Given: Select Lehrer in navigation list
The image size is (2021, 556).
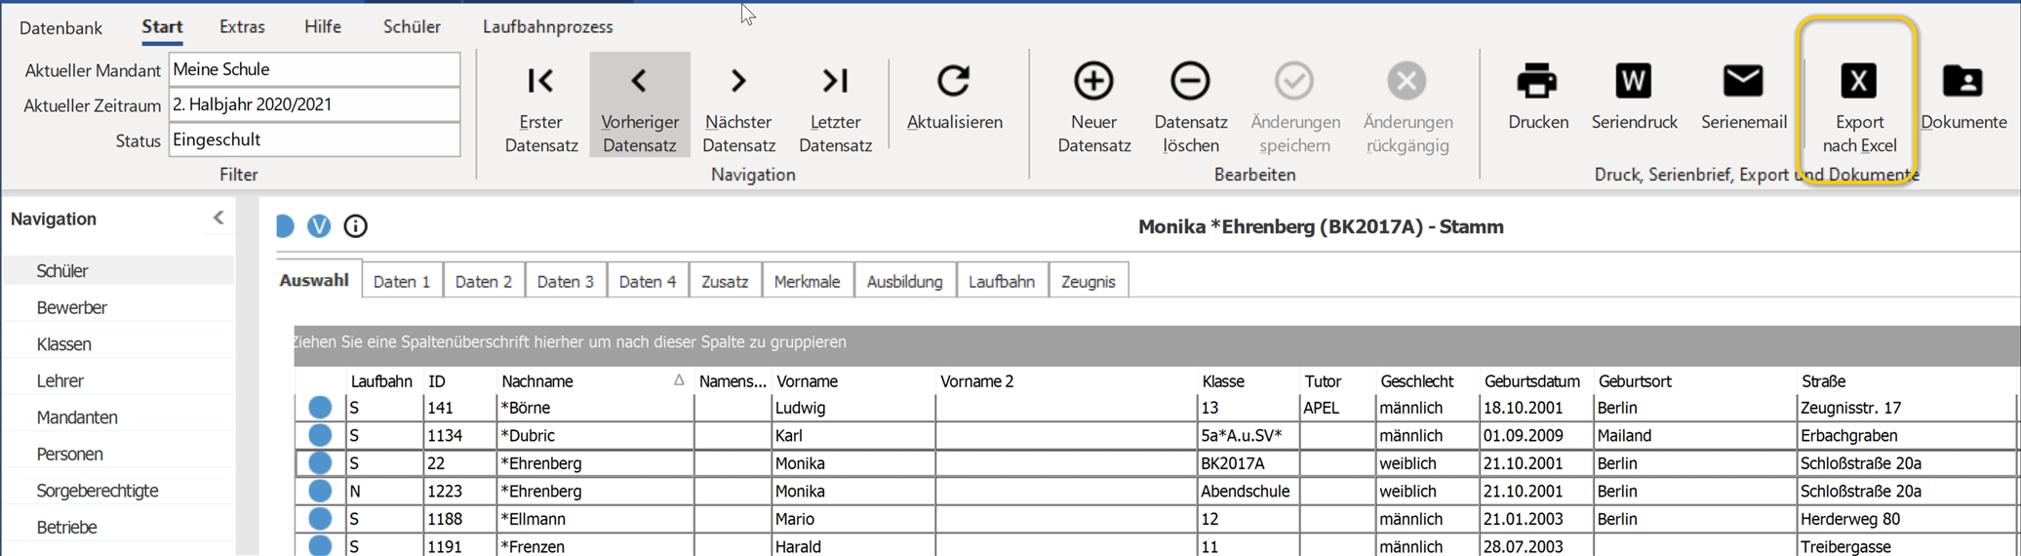Looking at the screenshot, I should coord(119,380).
